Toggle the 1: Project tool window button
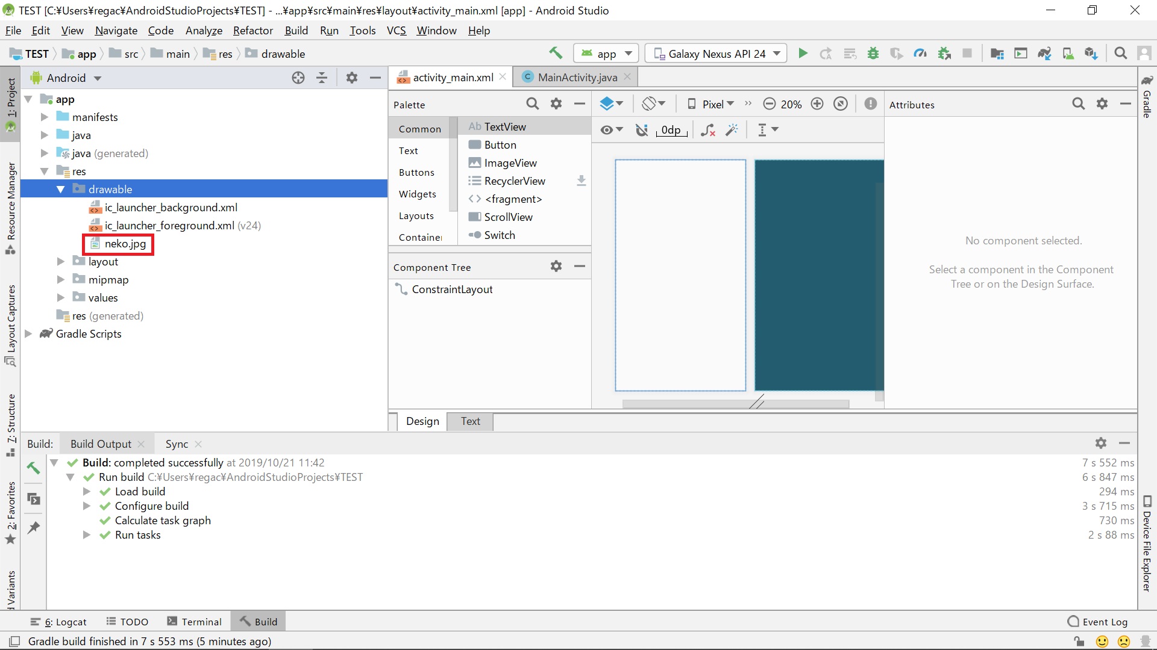The height and width of the screenshot is (650, 1157). 11,105
